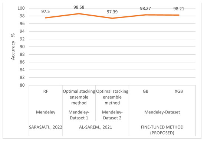The width and height of the screenshot is (204, 141).
Task: Select the 100 y-axis tick label
Action: pyautogui.click(x=21, y=8)
